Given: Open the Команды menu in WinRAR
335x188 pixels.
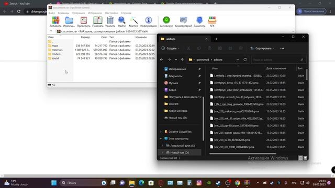Looking at the screenshot, I should point(63,13).
